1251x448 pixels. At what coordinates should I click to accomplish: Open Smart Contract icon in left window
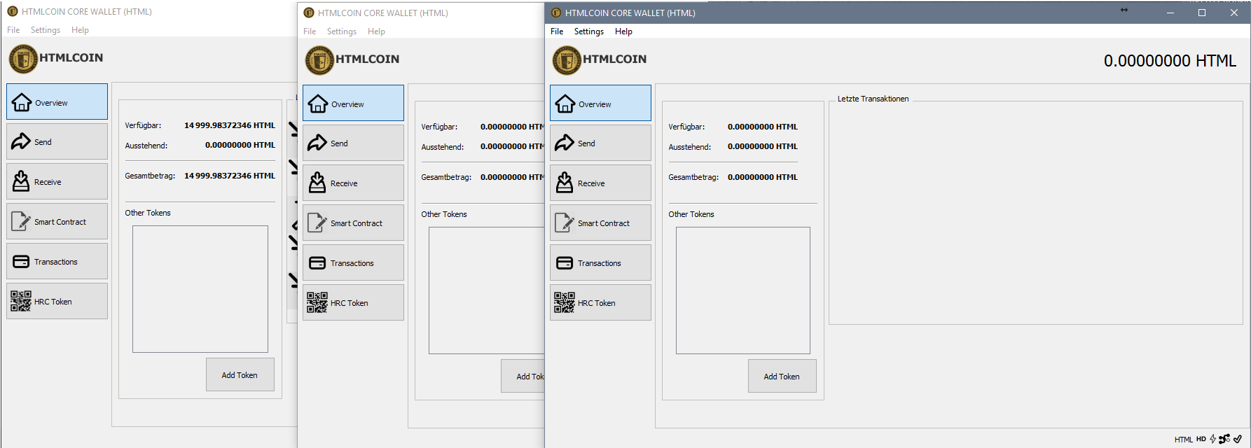coord(21,221)
